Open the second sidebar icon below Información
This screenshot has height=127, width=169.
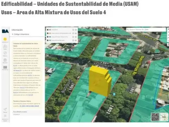pyautogui.click(x=5, y=46)
